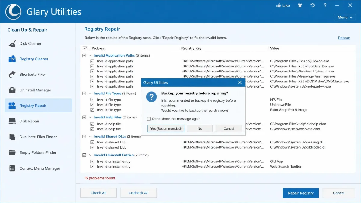Collapse the Invalid File Types group
The height and width of the screenshot is (203, 361).
pyautogui.click(x=90, y=94)
